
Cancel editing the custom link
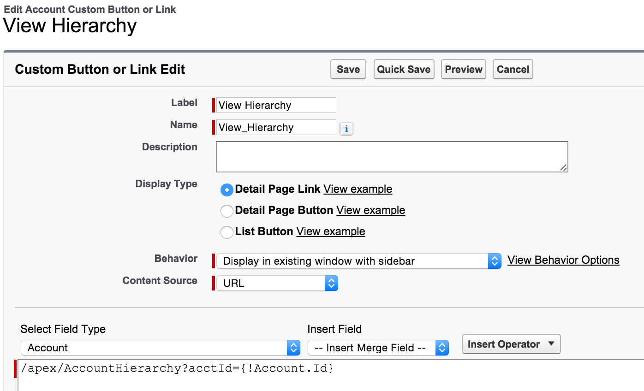pyautogui.click(x=513, y=69)
